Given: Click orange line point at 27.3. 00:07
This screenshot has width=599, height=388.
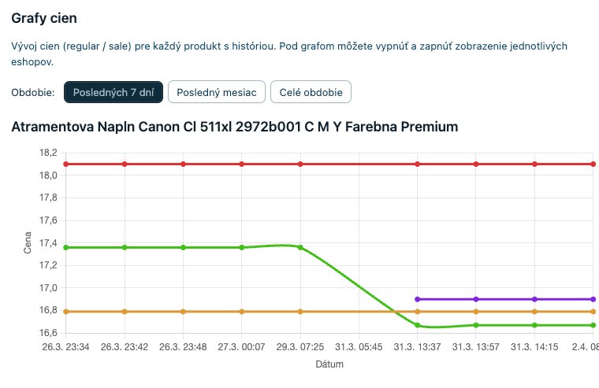Looking at the screenshot, I should point(242,312).
